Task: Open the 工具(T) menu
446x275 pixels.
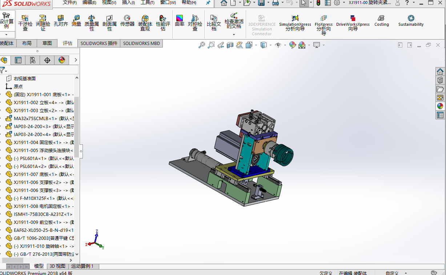Action: pyautogui.click(x=147, y=3)
